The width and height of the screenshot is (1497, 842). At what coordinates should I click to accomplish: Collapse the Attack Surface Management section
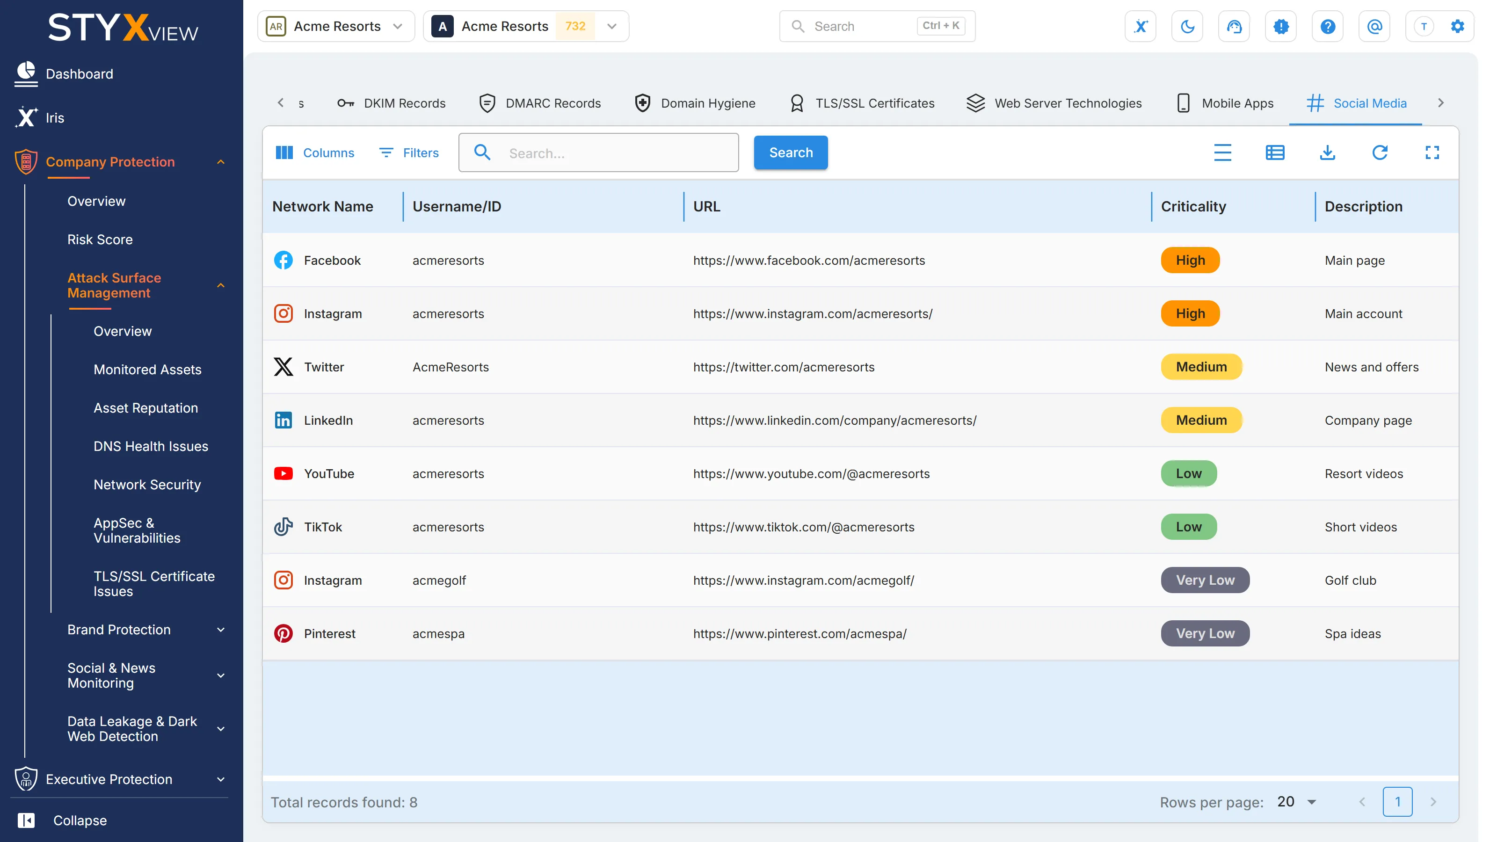(146, 285)
